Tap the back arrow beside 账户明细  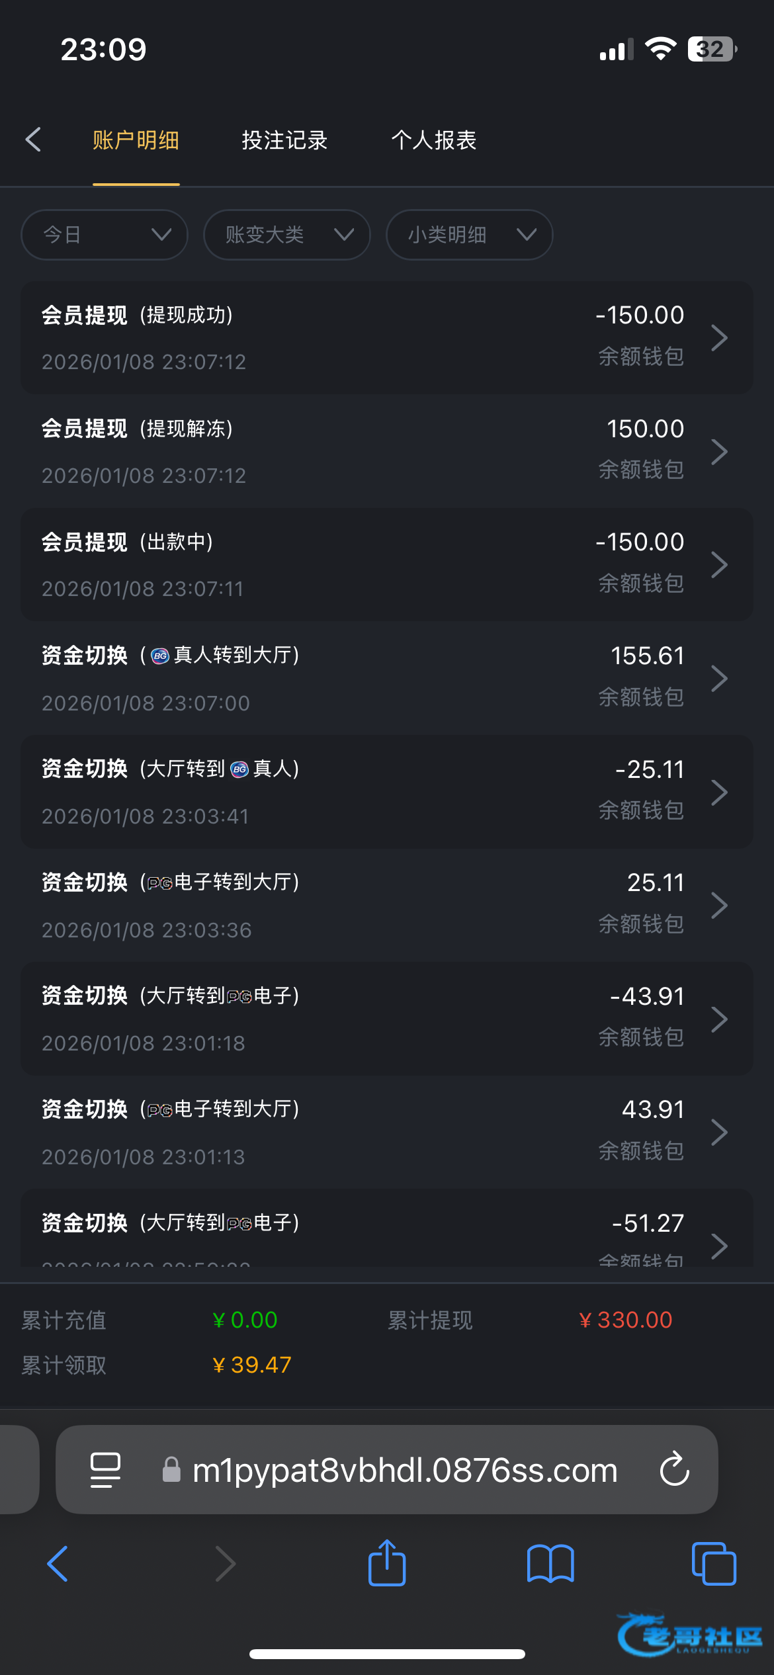[x=34, y=140]
